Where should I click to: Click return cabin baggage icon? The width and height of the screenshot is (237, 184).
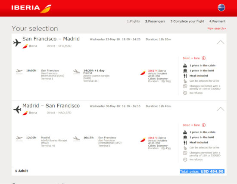pos(185,132)
